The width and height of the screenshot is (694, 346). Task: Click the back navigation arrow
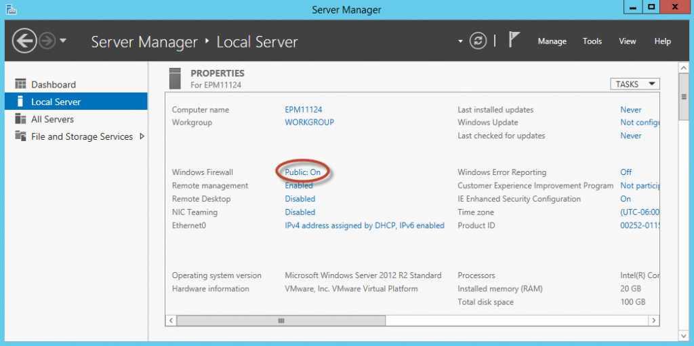coord(24,41)
